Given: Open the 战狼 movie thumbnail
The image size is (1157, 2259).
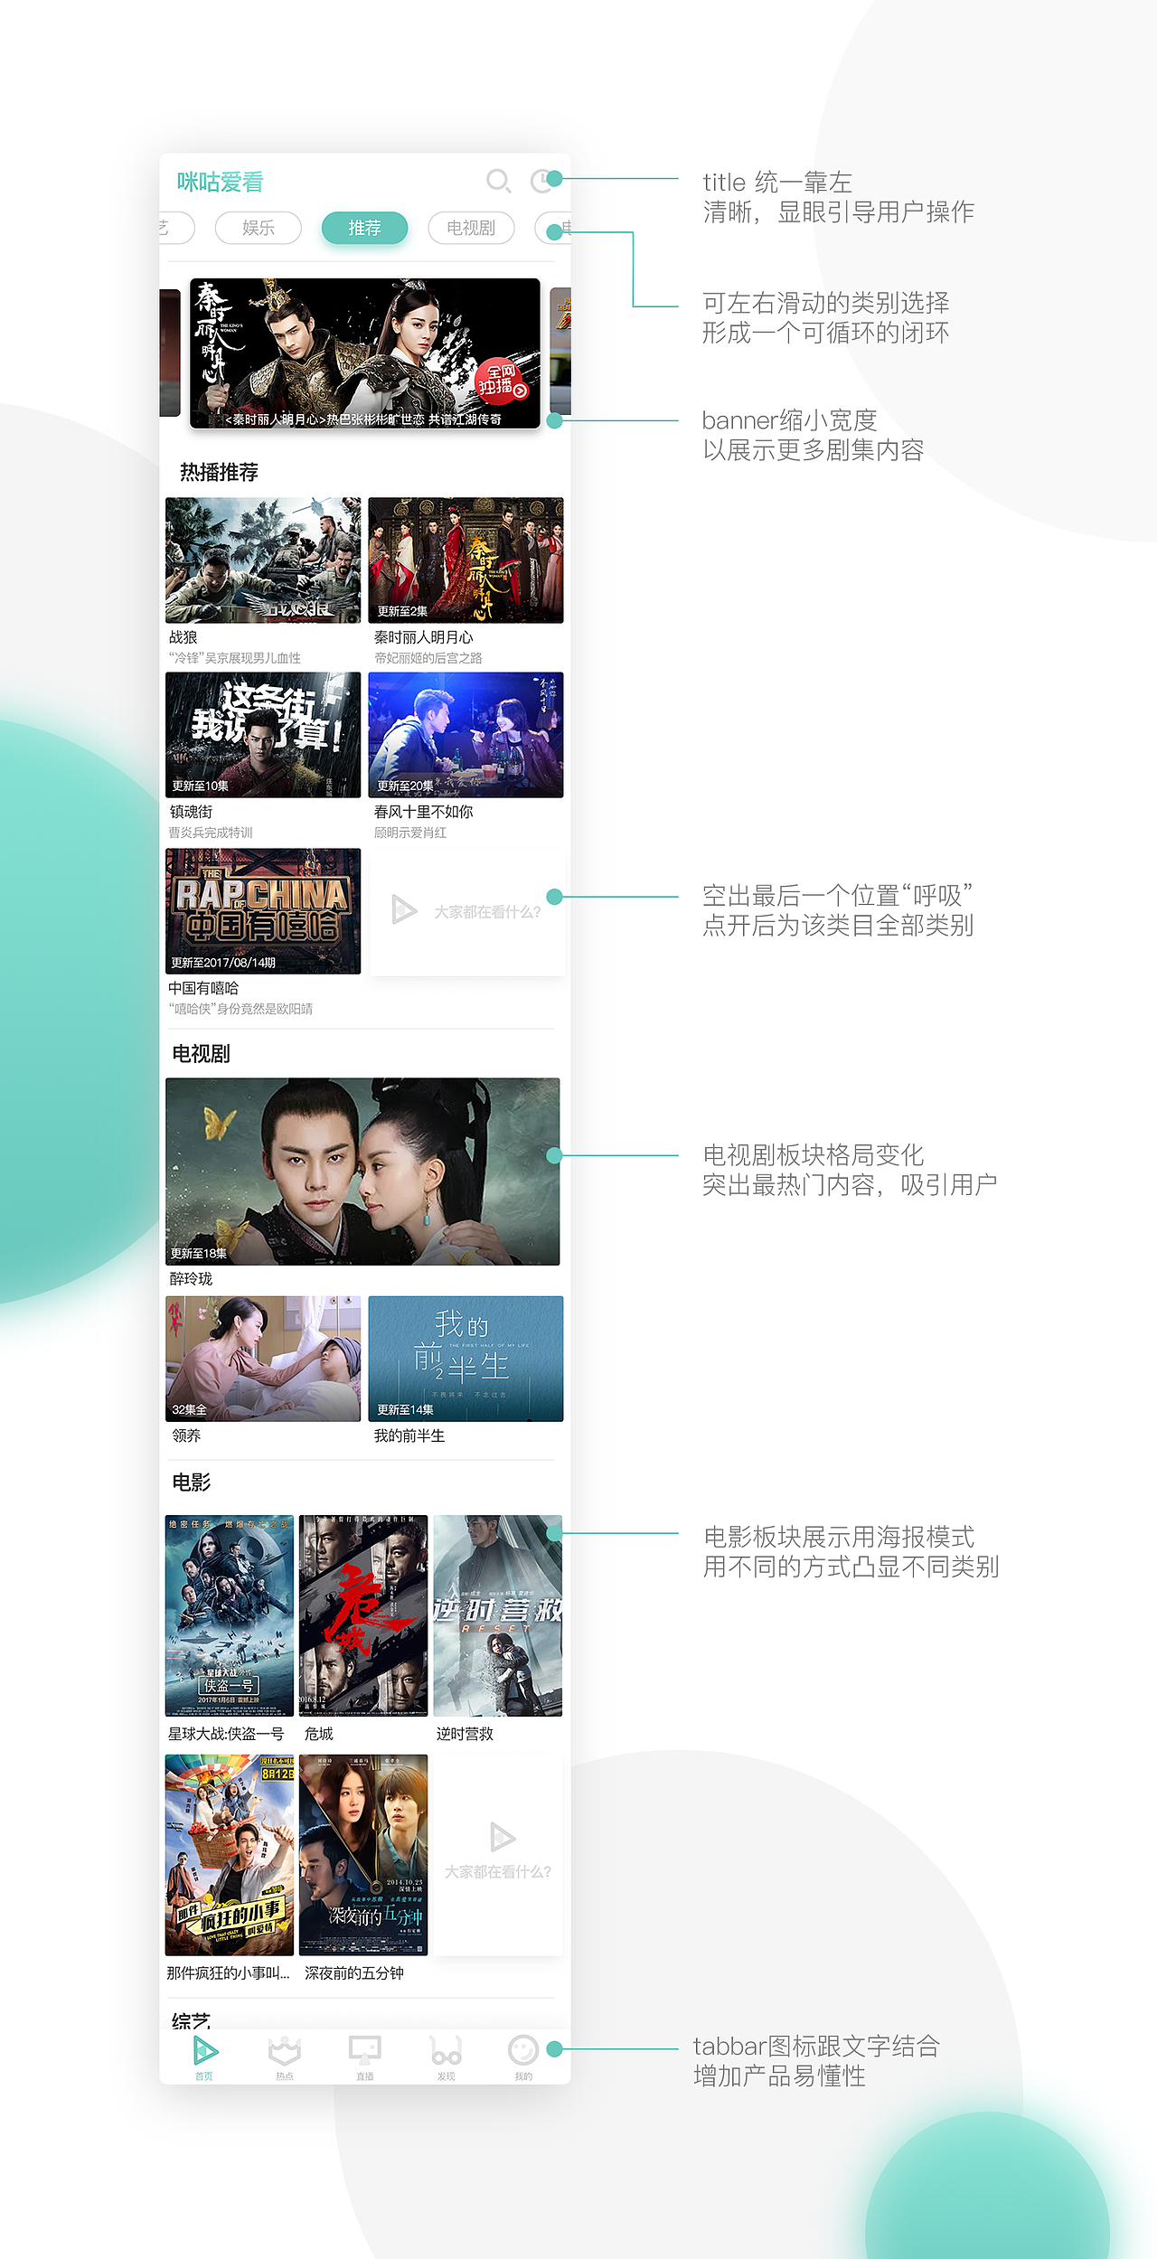Looking at the screenshot, I should tap(263, 560).
